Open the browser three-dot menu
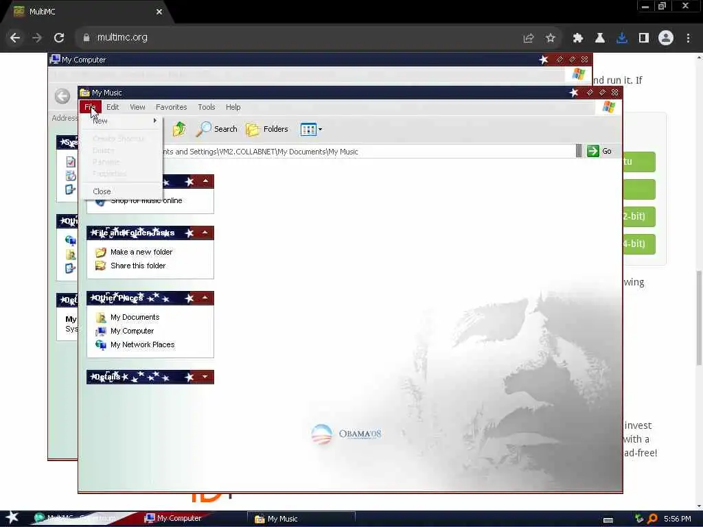 pyautogui.click(x=688, y=38)
